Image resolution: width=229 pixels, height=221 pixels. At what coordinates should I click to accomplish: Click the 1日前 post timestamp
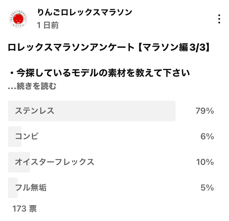[x=48, y=25]
